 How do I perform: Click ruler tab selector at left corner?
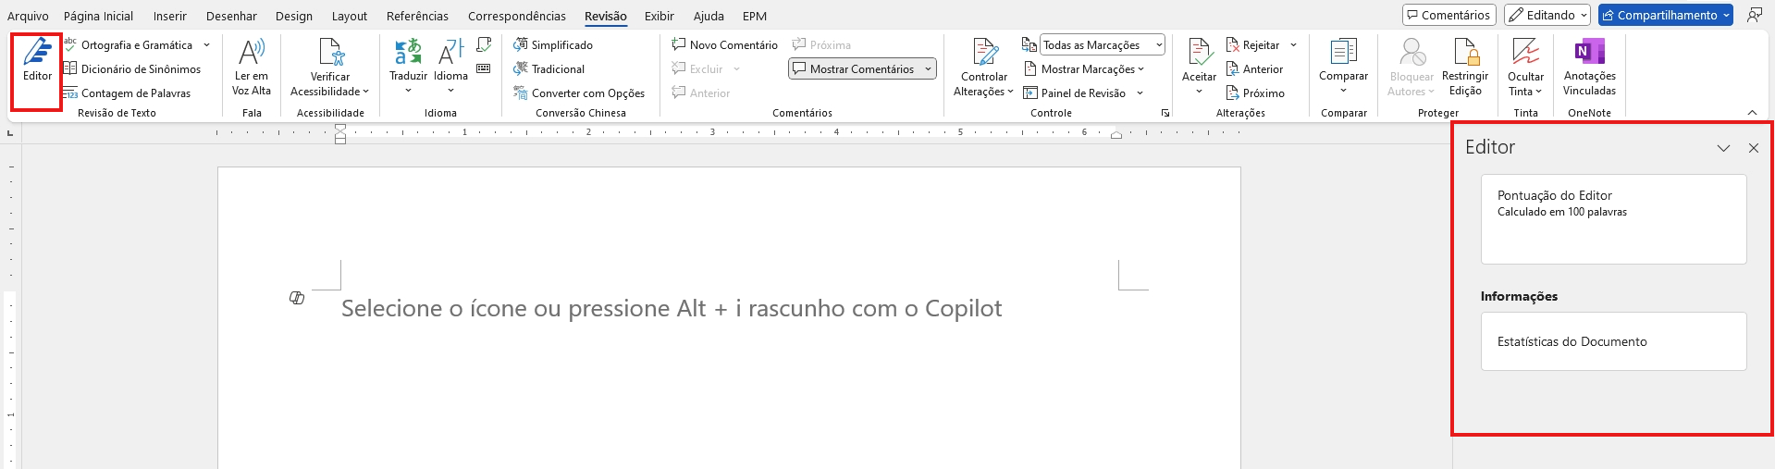coord(10,133)
